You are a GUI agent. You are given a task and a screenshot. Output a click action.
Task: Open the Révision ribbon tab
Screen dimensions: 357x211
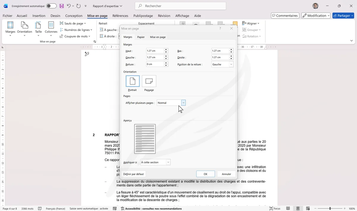(164, 16)
